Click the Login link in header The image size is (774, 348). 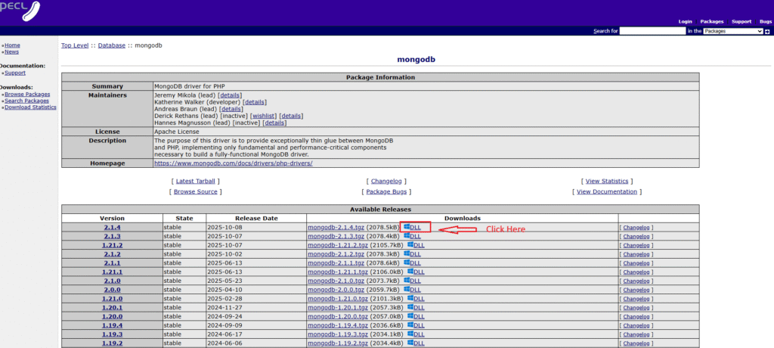[x=685, y=21]
